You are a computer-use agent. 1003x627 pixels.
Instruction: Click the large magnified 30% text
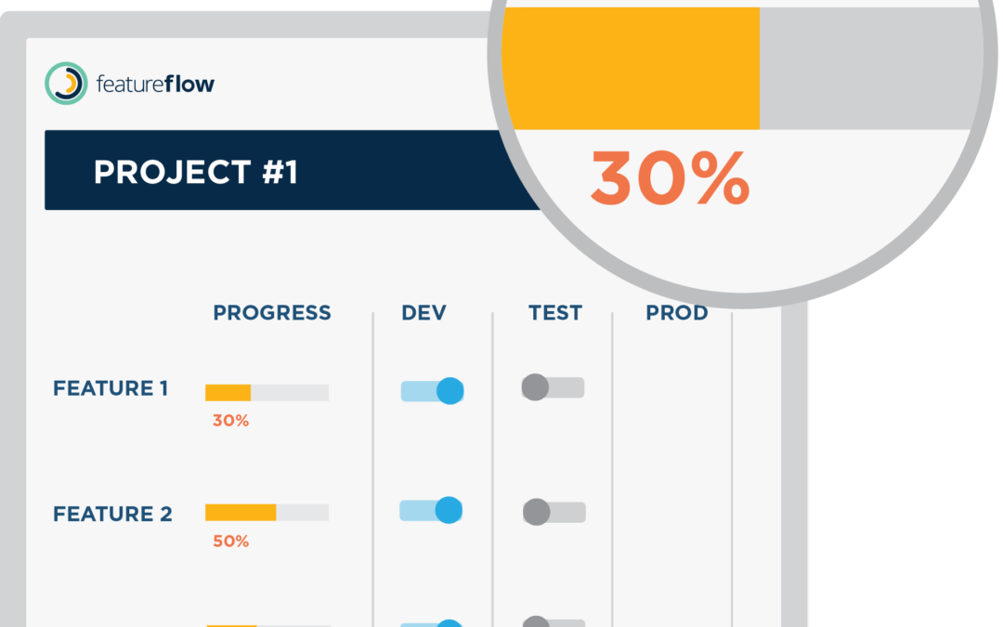point(670,177)
